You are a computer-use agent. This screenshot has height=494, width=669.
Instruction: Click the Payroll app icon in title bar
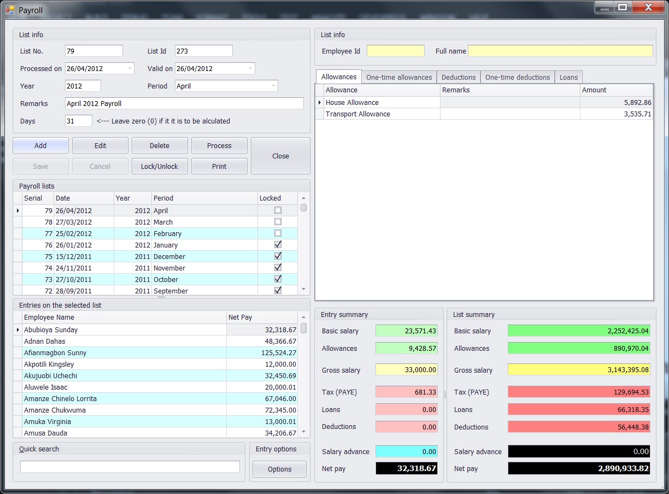coord(10,10)
